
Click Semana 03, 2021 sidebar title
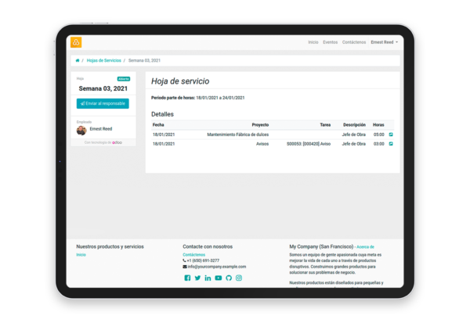pyautogui.click(x=103, y=88)
